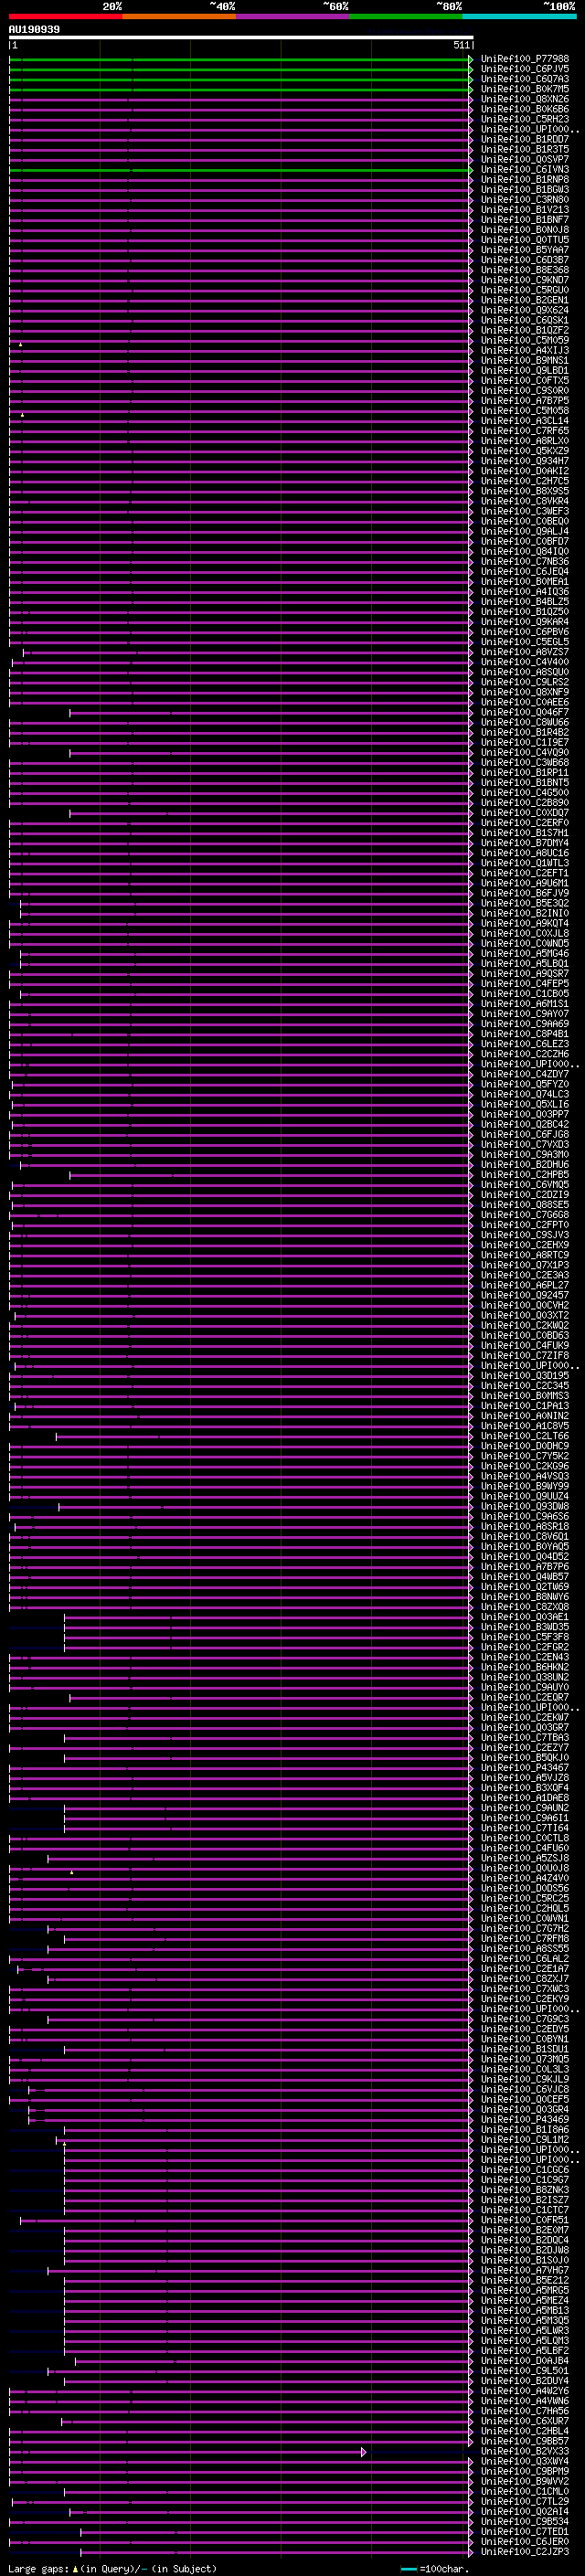This screenshot has height=2576, width=585.
Task: Open hit UniRef100_C6Q7A3
Action: (x=524, y=79)
